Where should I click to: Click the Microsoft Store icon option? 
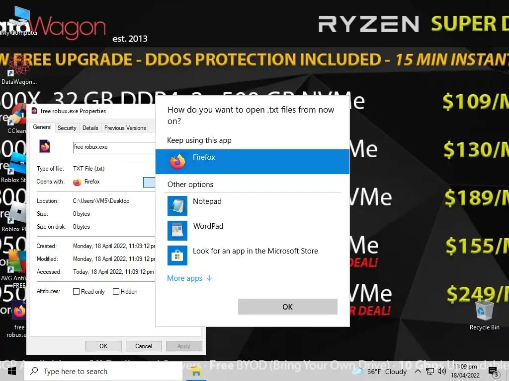coord(177,255)
